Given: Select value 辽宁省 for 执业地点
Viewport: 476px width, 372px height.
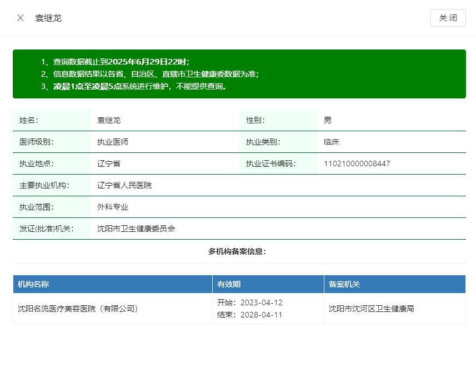Looking at the screenshot, I should [109, 163].
